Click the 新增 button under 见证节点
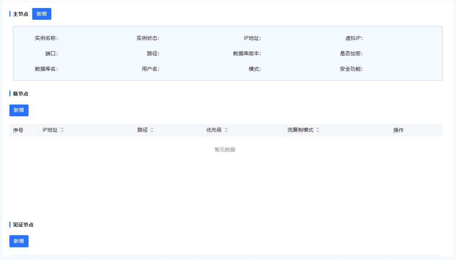This screenshot has height=260, width=456. click(x=19, y=241)
